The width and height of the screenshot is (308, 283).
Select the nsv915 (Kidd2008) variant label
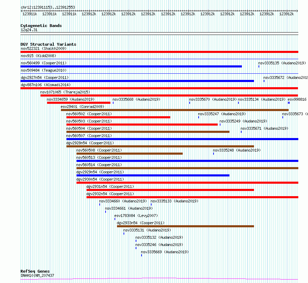point(38,56)
